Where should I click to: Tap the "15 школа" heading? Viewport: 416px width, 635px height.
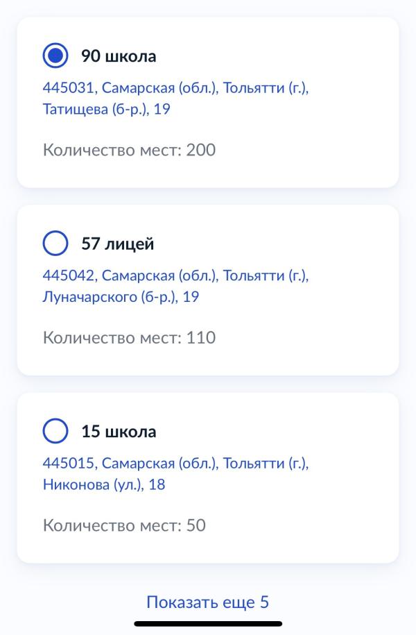click(x=119, y=431)
